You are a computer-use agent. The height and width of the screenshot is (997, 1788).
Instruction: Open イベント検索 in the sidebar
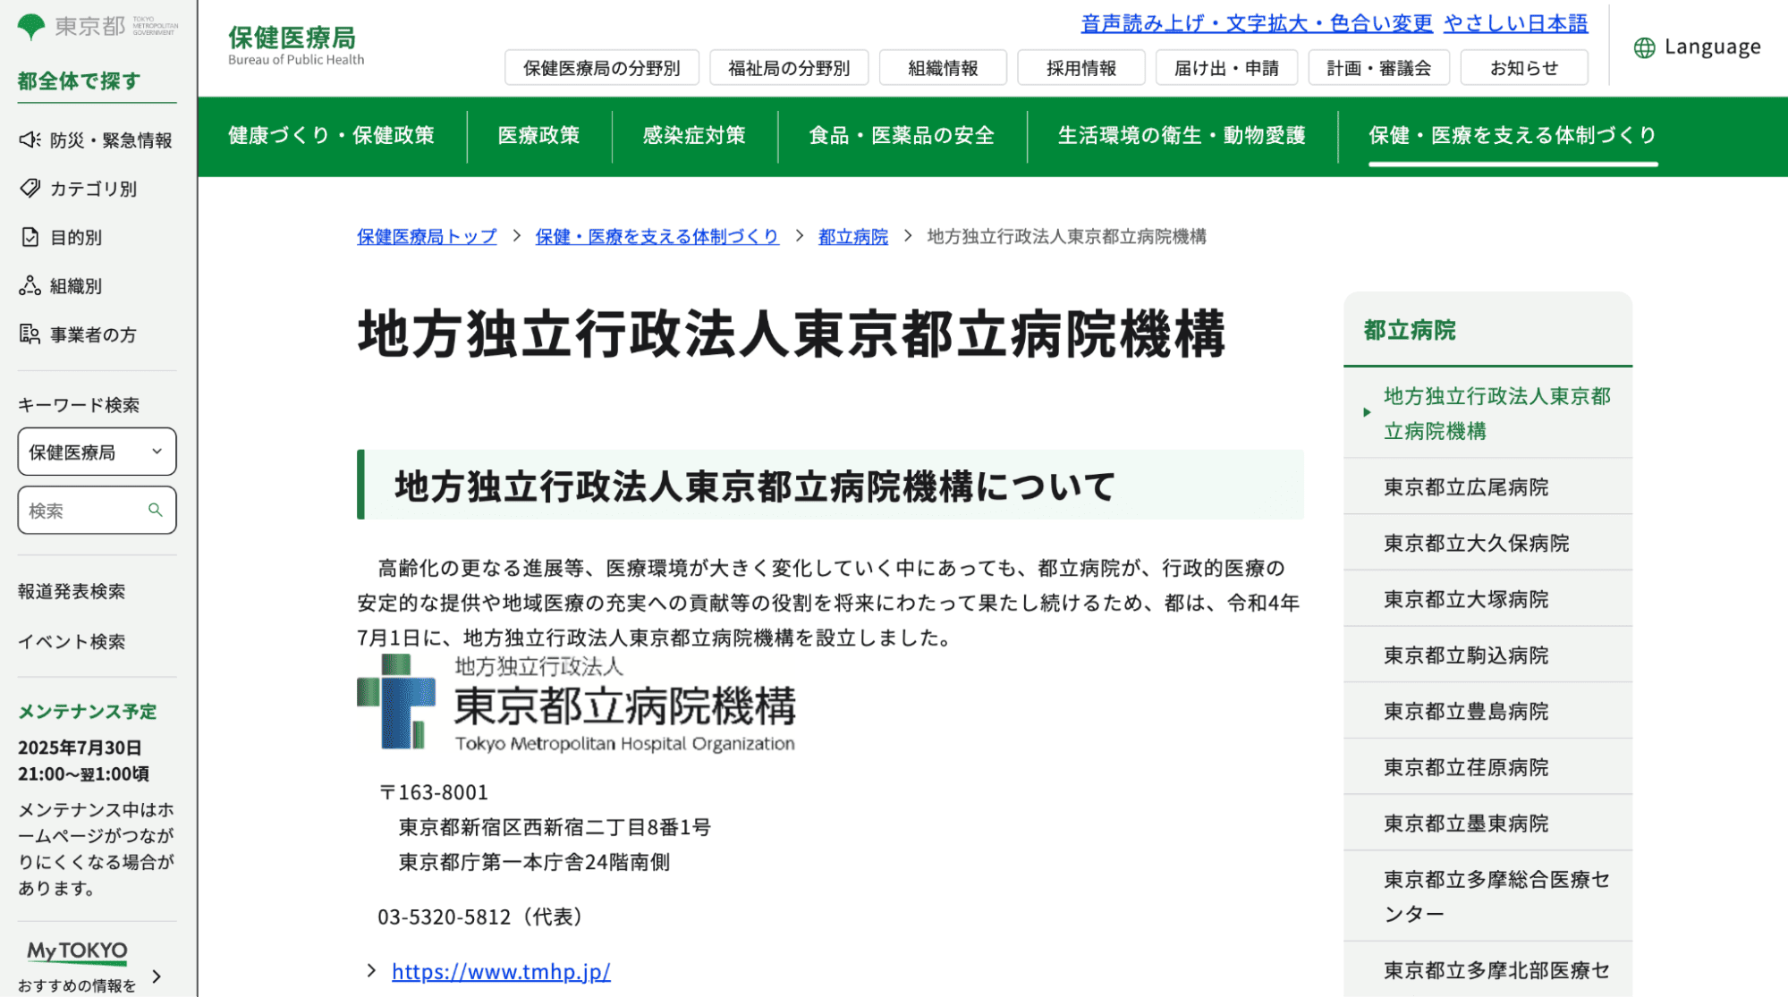click(x=72, y=641)
